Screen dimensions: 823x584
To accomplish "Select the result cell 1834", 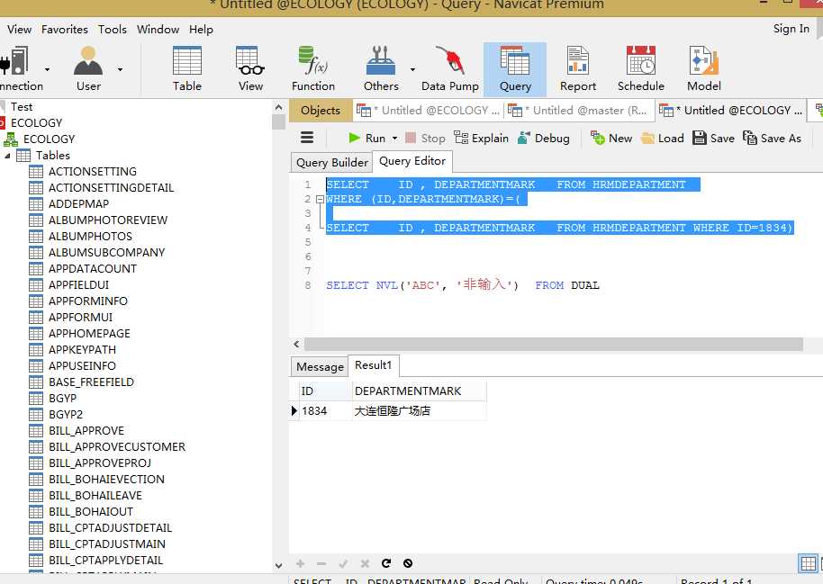I will tap(325, 411).
